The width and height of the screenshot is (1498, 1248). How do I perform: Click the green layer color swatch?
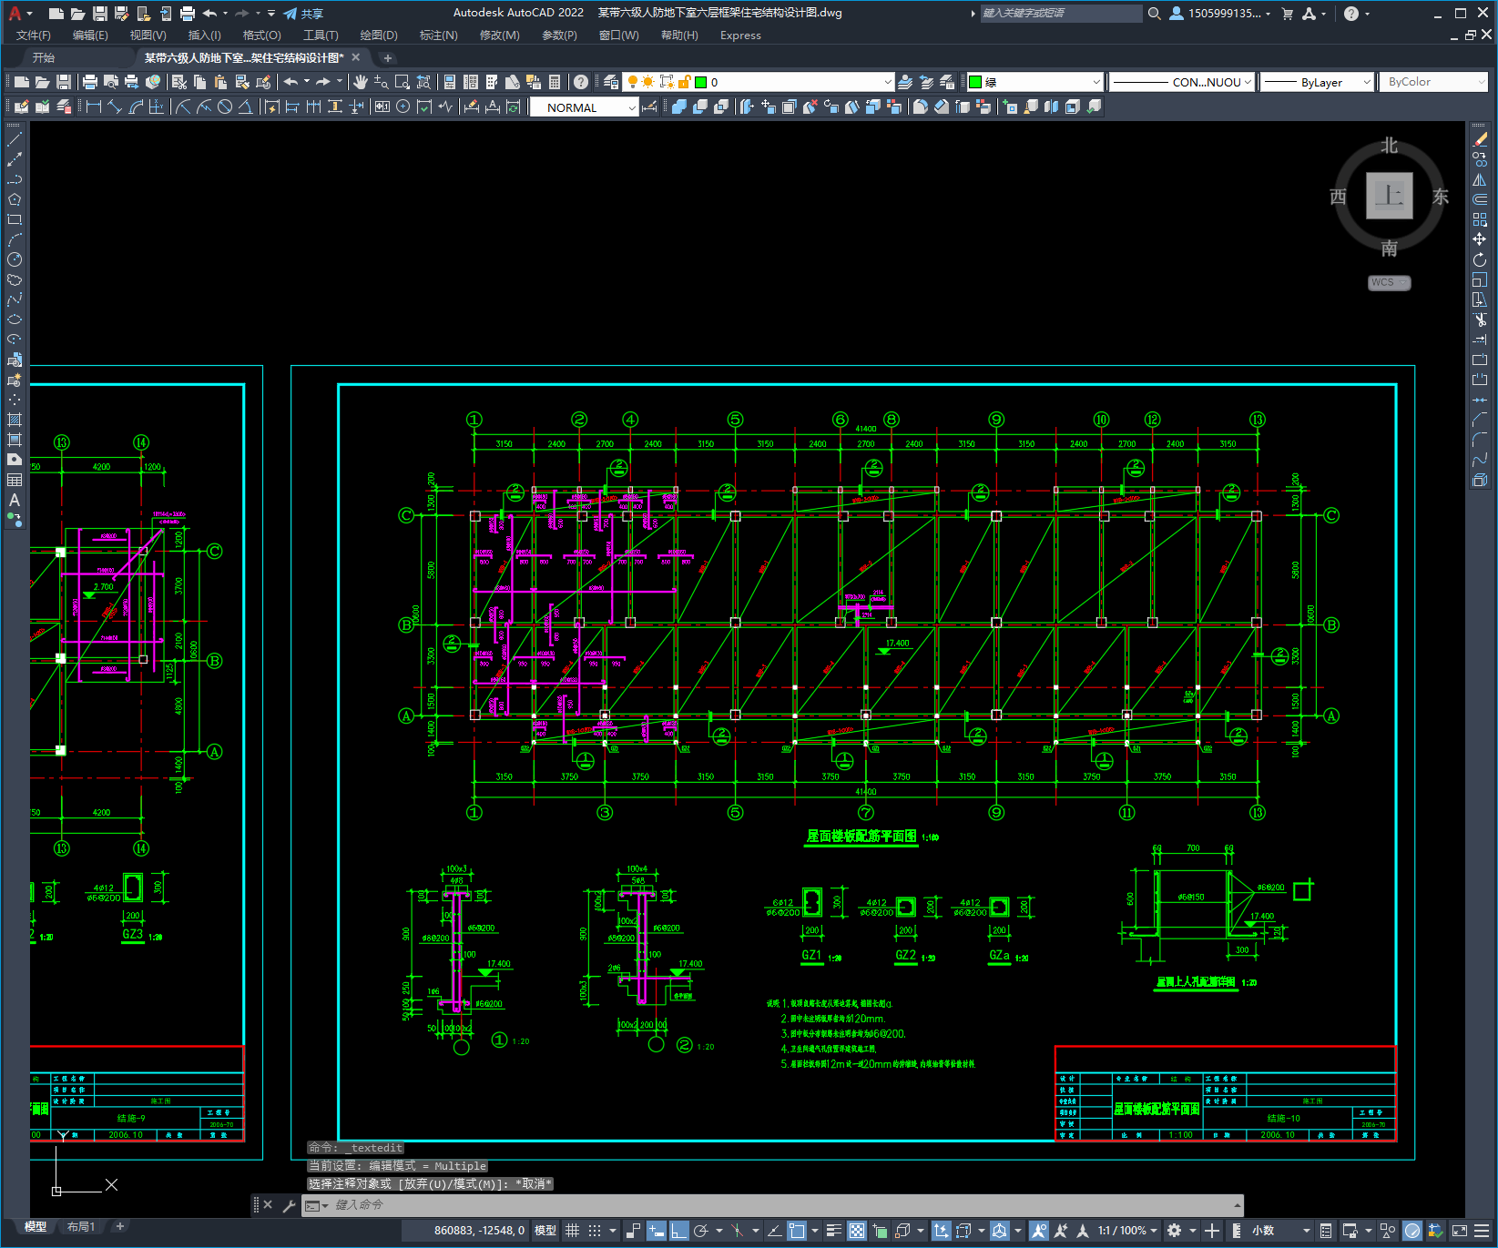click(x=701, y=82)
